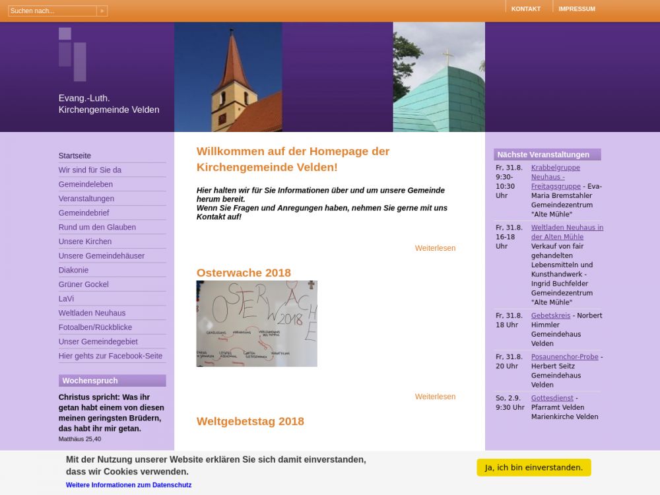
Task: Open the Kontakt page
Action: 525,9
